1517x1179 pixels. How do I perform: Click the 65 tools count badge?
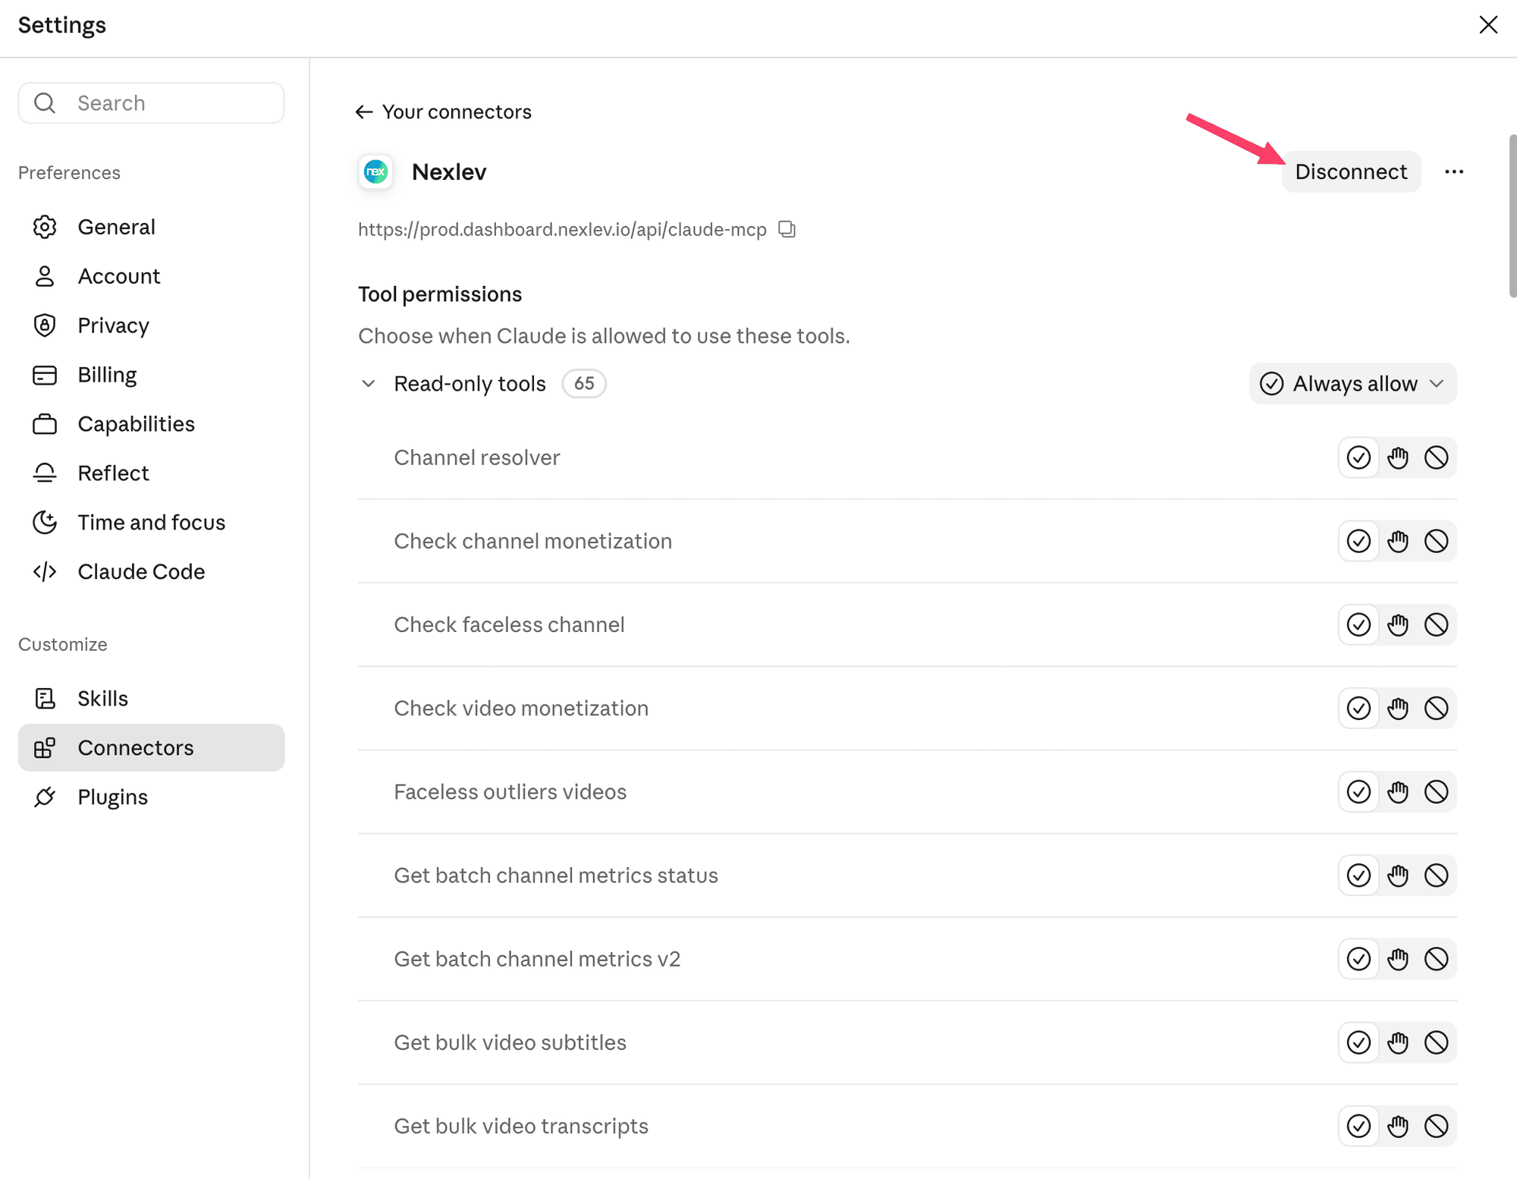584,384
